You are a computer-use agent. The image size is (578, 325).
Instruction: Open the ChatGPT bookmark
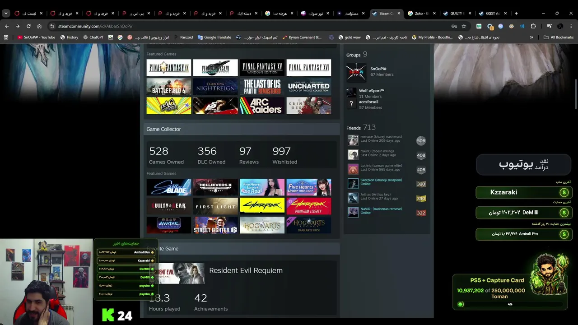pyautogui.click(x=93, y=37)
